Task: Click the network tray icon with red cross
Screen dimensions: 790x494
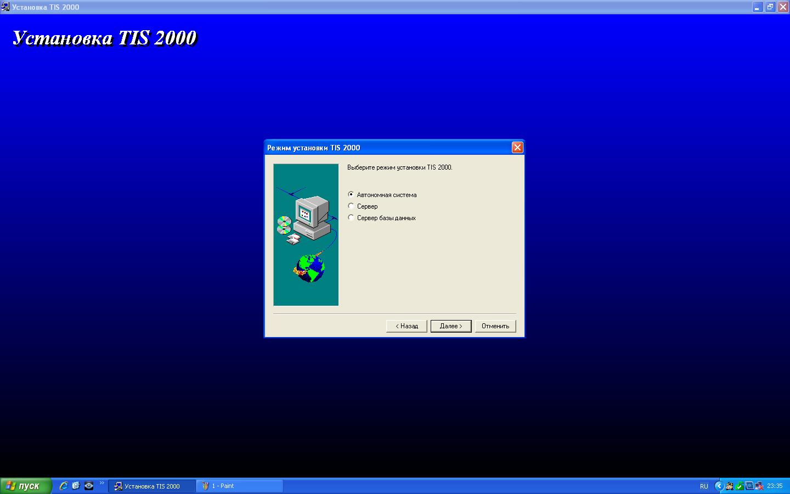Action: (x=759, y=486)
